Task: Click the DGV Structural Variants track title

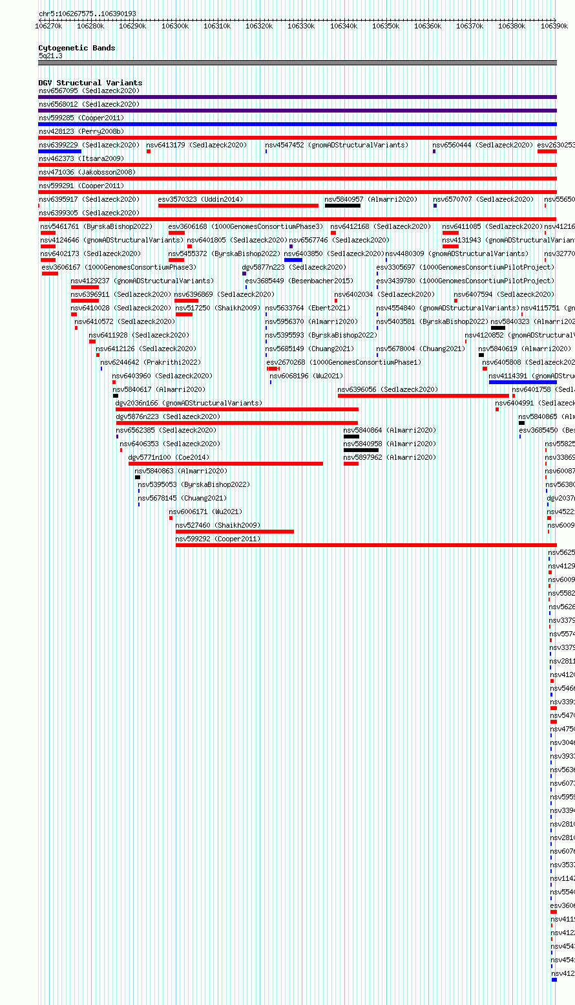Action: point(90,83)
